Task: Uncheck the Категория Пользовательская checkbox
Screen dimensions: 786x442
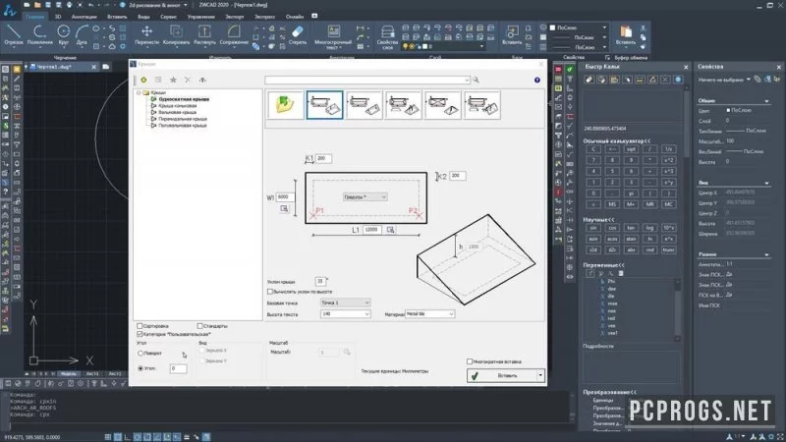Action: [x=140, y=334]
